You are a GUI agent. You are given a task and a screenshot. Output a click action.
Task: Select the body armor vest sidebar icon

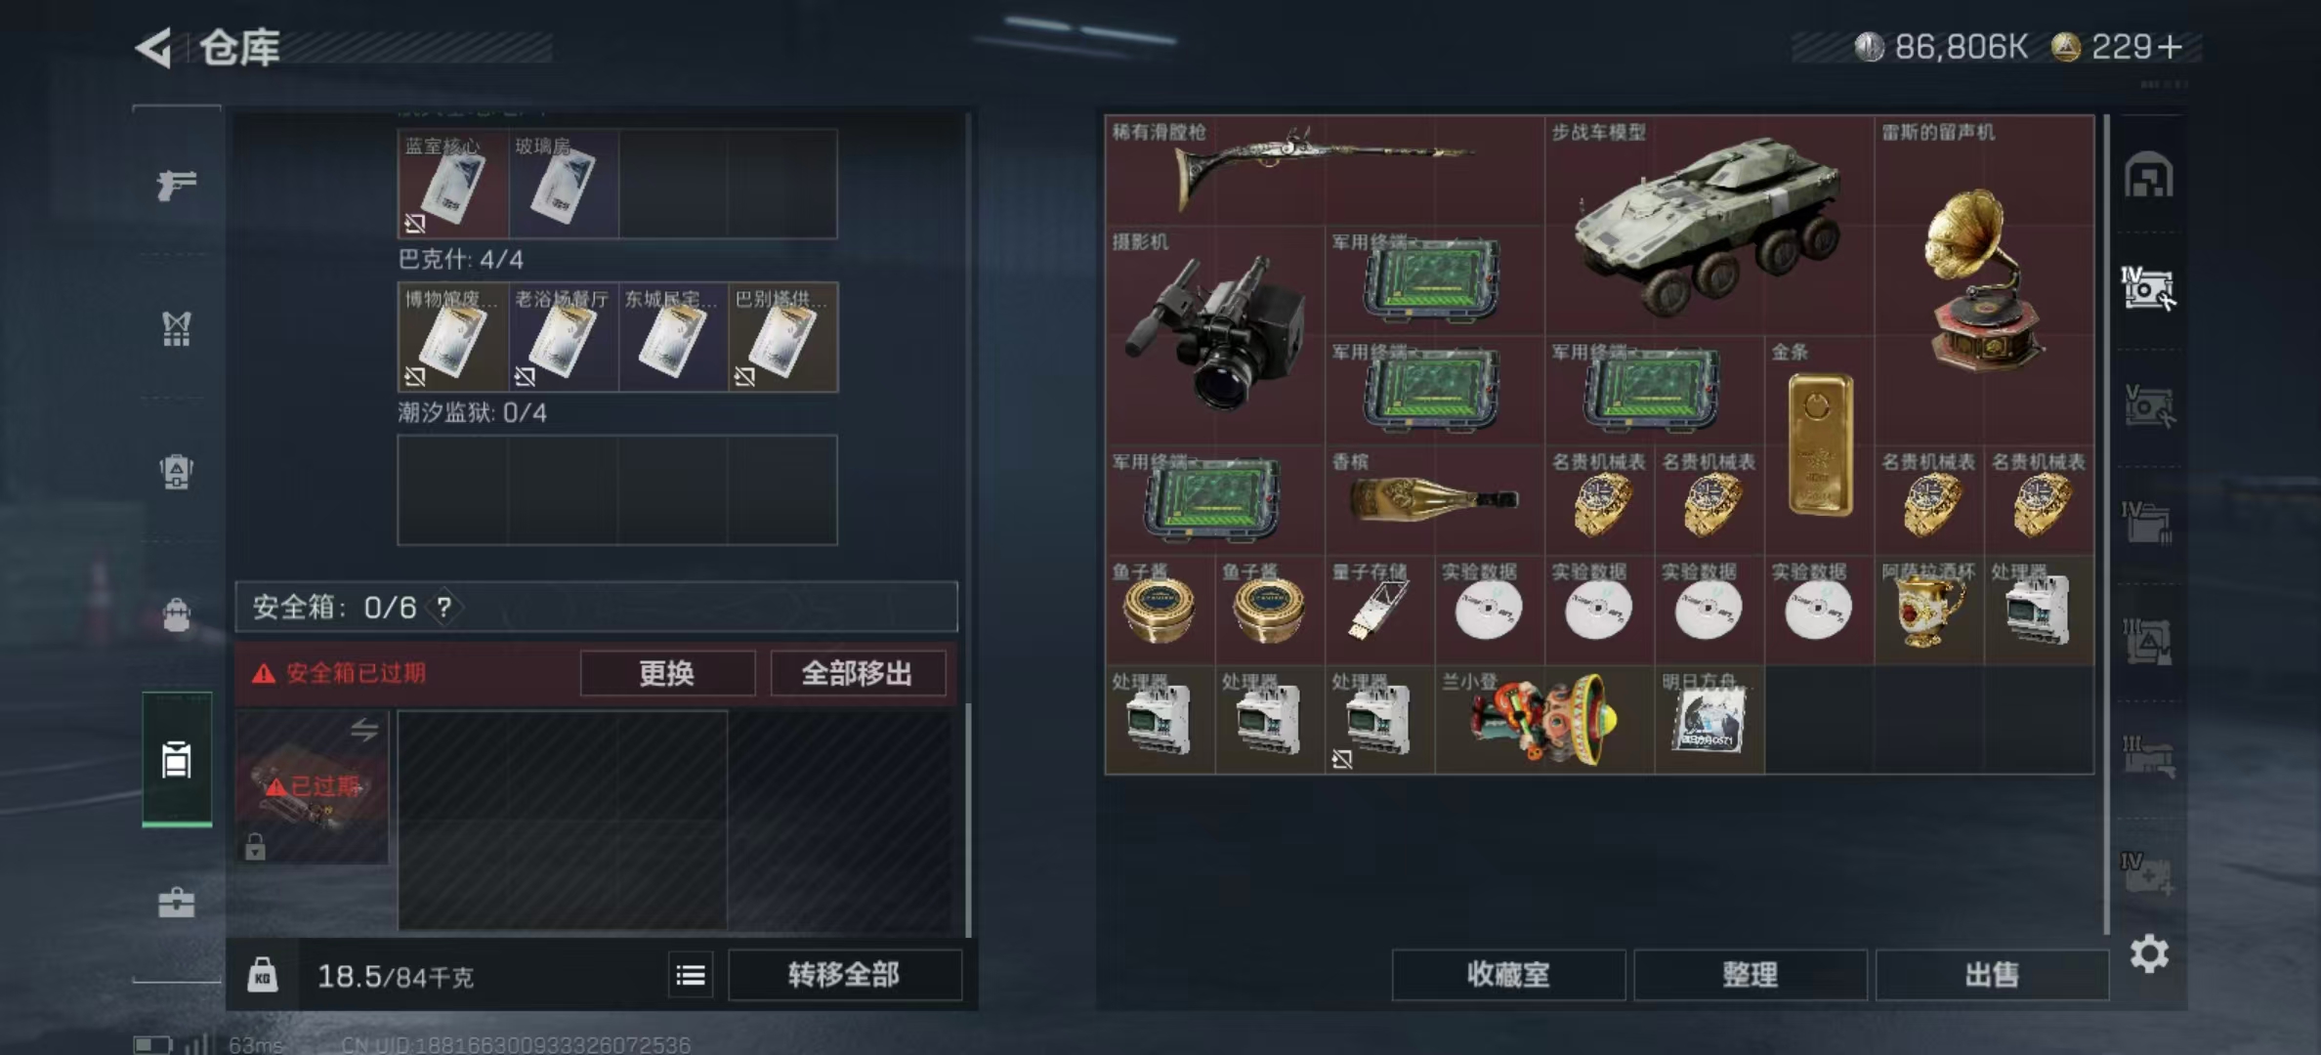click(177, 328)
